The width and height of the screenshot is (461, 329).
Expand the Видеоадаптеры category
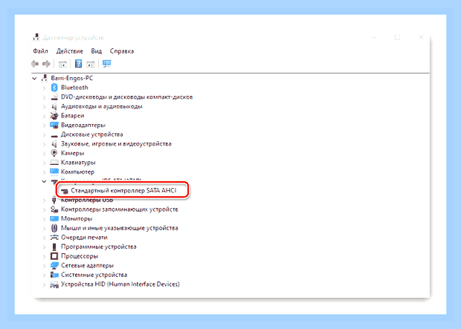click(44, 126)
